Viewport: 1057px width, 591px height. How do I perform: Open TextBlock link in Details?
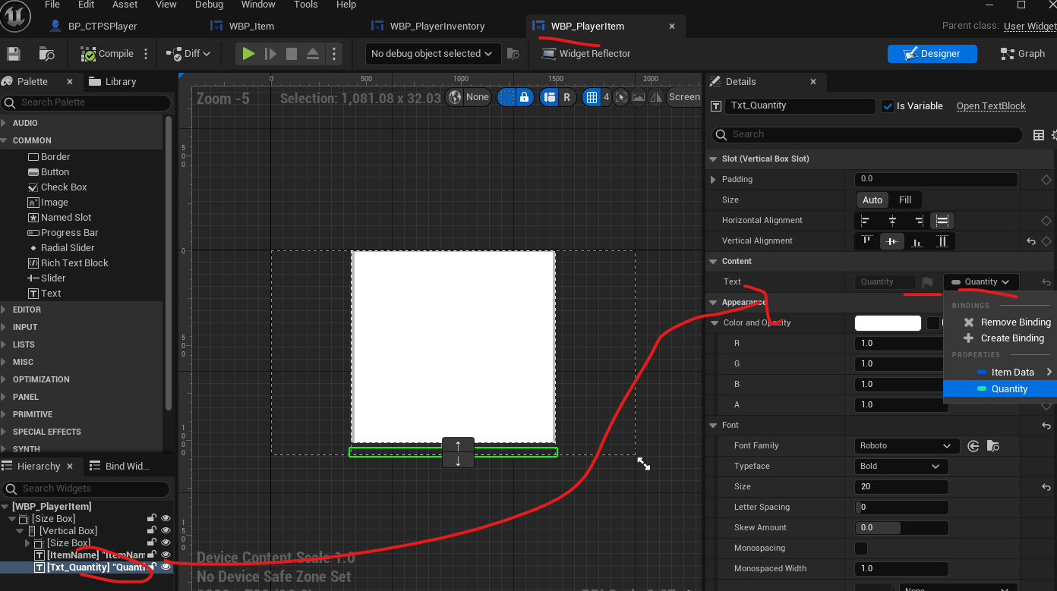(x=991, y=106)
